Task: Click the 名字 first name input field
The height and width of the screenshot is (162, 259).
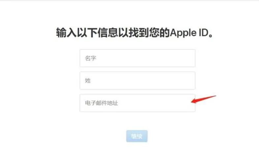Action: tap(137, 58)
